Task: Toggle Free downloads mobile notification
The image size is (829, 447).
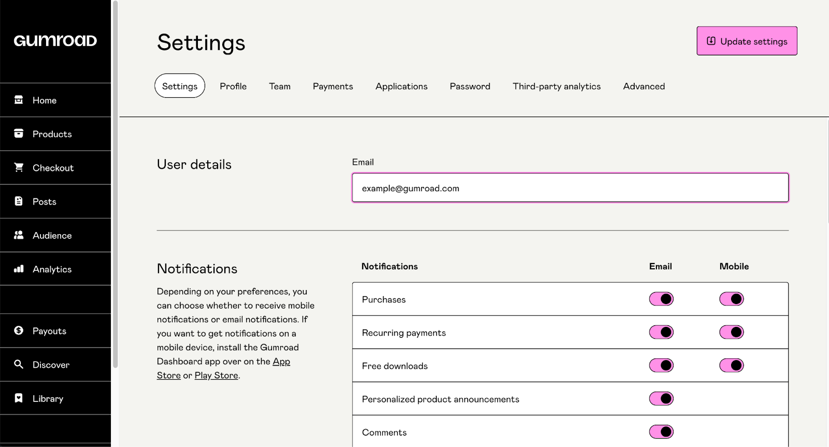Action: pos(731,365)
